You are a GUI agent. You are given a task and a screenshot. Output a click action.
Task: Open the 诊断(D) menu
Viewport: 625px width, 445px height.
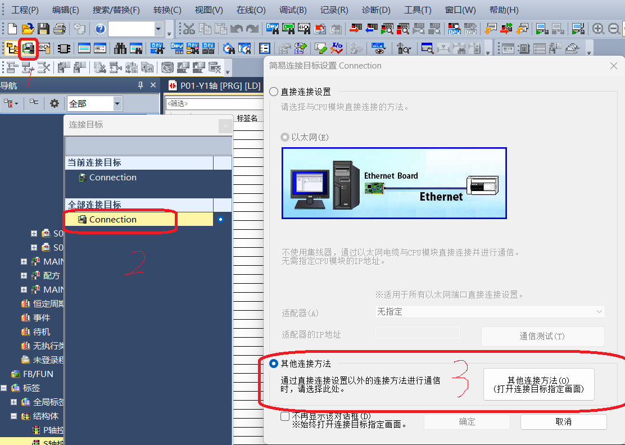[x=376, y=10]
